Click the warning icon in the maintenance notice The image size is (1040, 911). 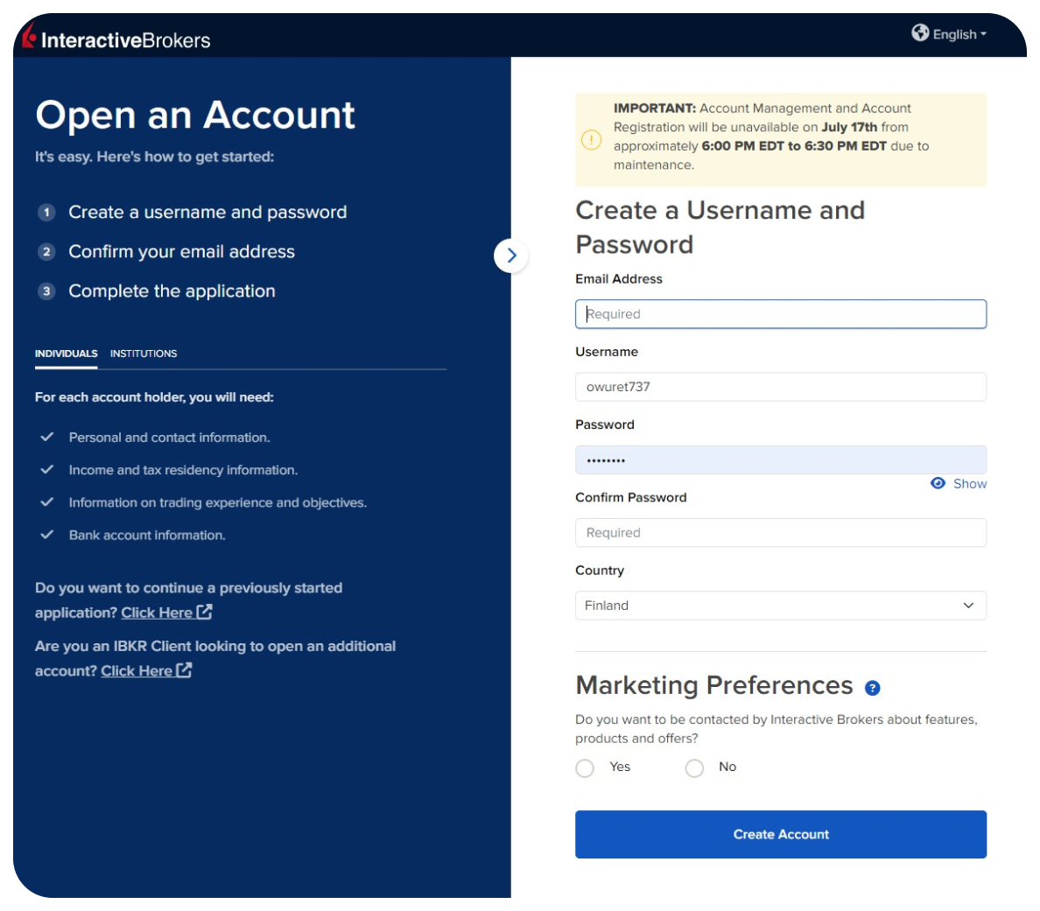coord(590,139)
